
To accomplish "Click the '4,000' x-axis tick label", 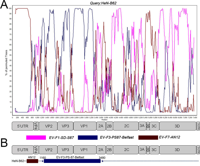I will point(111,117).
